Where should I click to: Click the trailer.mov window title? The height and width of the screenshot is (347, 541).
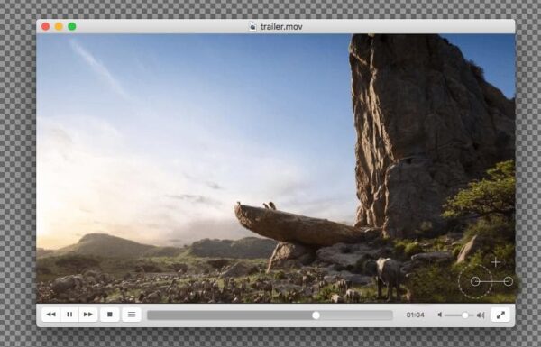coord(281,26)
